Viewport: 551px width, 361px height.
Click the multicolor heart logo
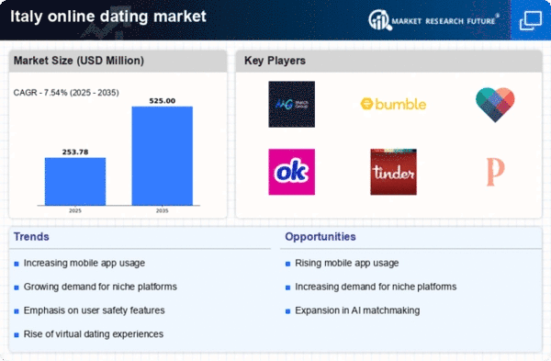click(x=495, y=105)
